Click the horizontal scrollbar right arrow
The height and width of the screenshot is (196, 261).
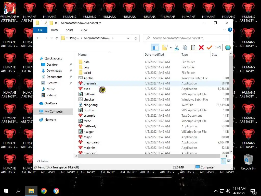point(226,156)
